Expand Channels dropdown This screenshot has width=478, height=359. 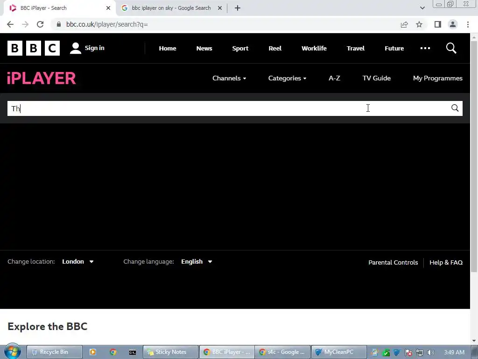click(229, 78)
